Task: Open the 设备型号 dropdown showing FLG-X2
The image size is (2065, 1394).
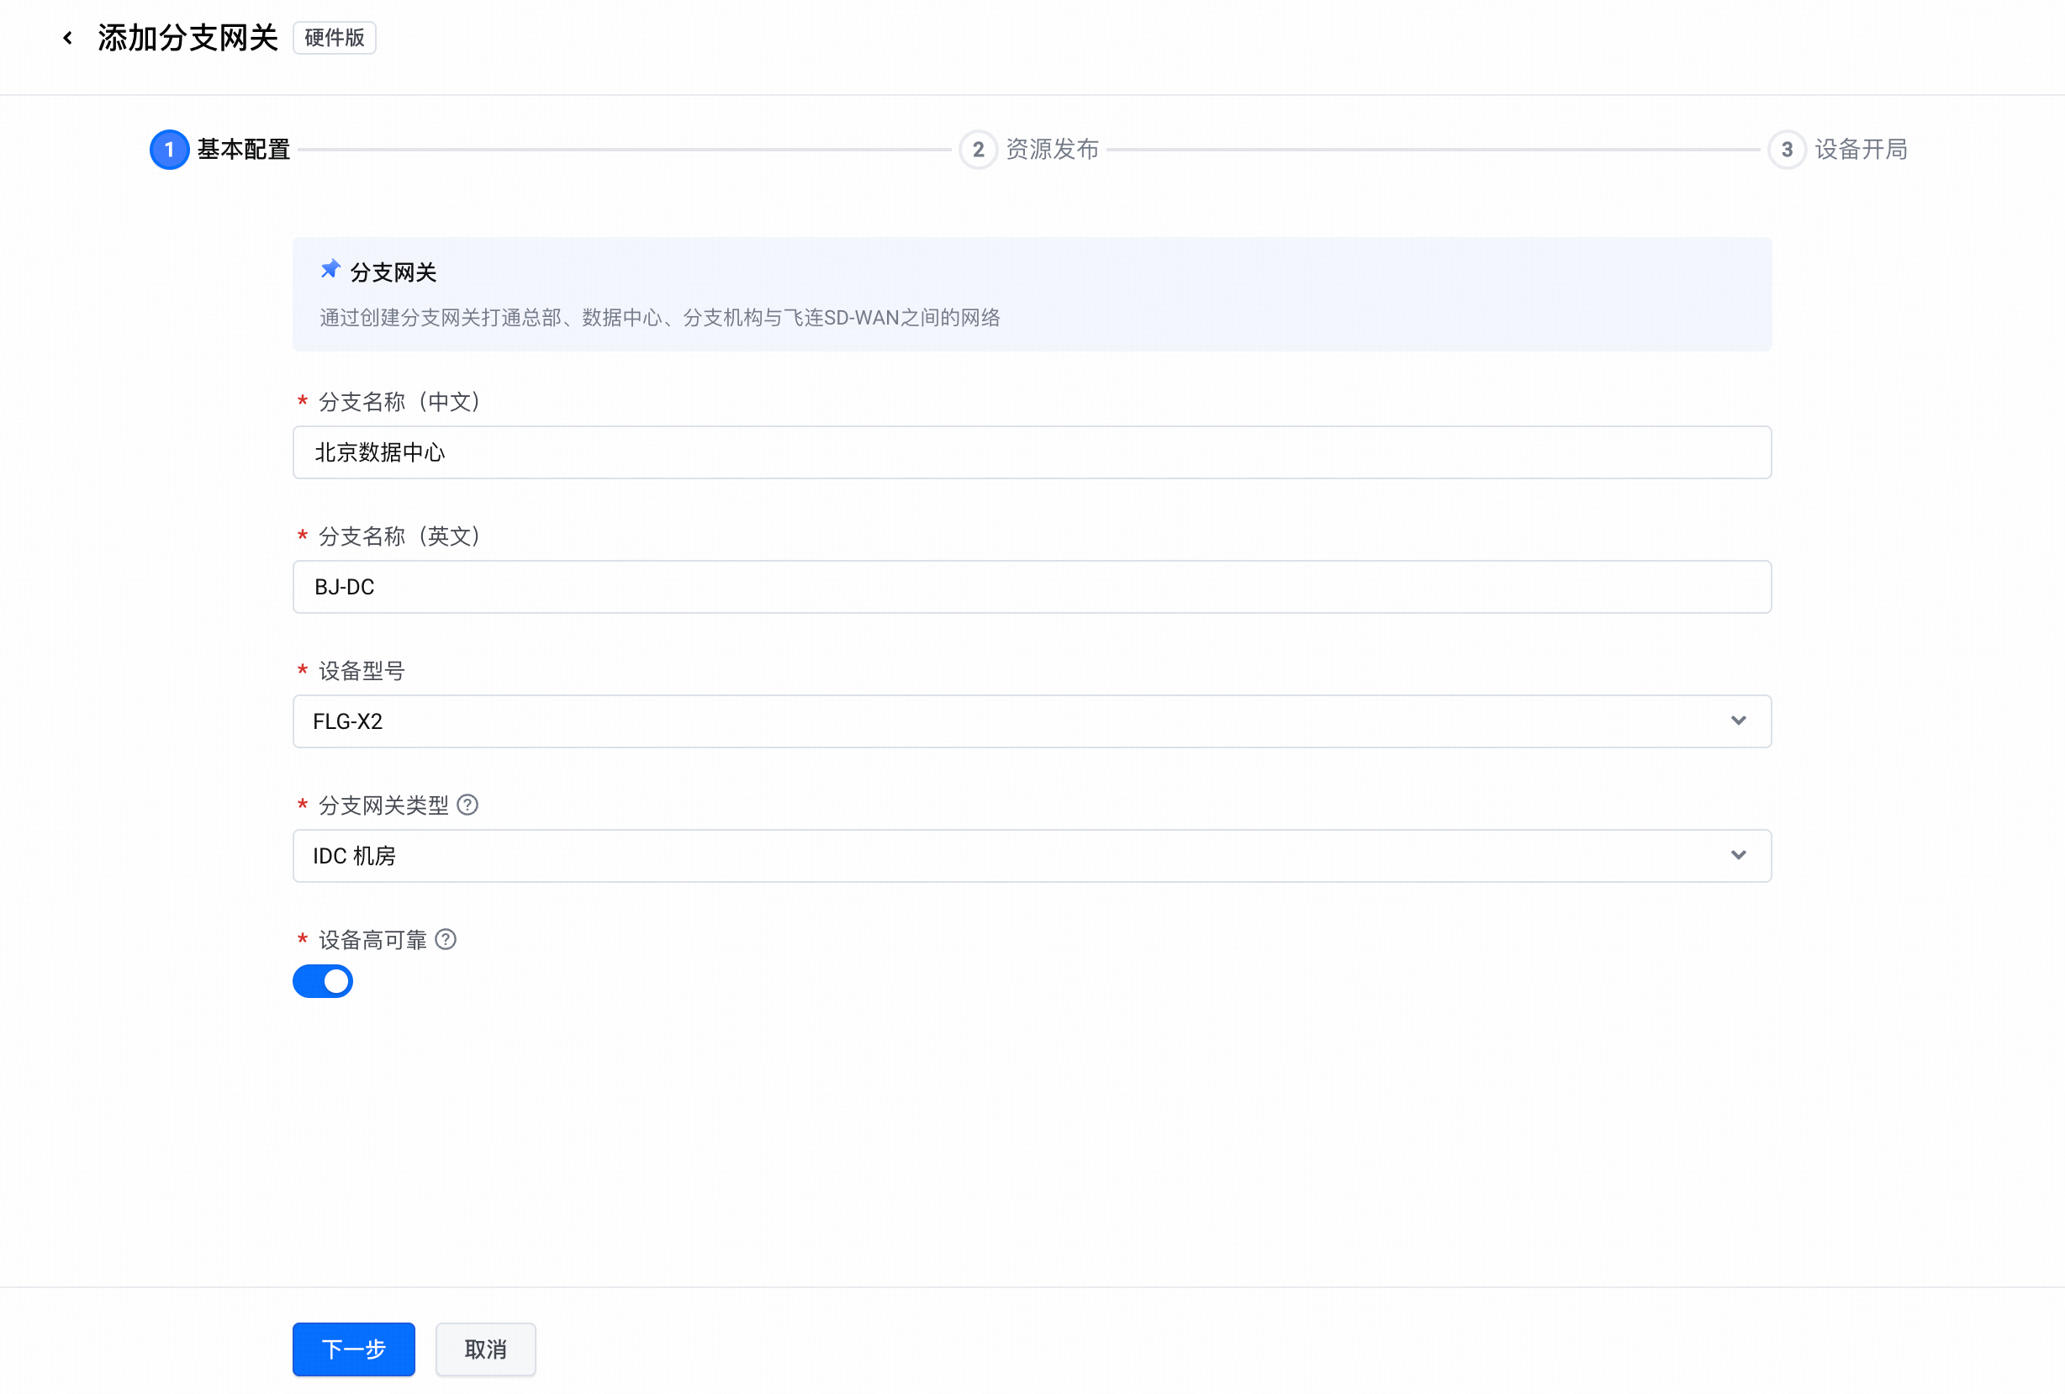Action: 1032,721
